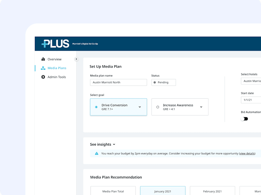Select the Increase Awareness radio button

coord(158,107)
